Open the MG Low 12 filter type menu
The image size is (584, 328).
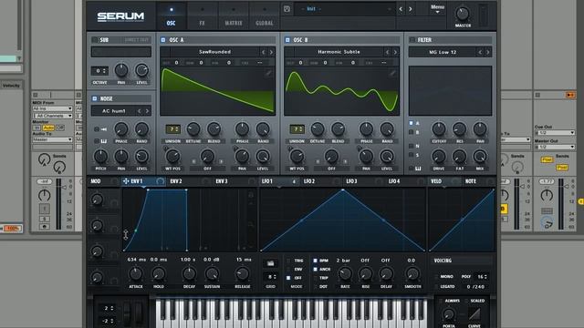point(443,53)
